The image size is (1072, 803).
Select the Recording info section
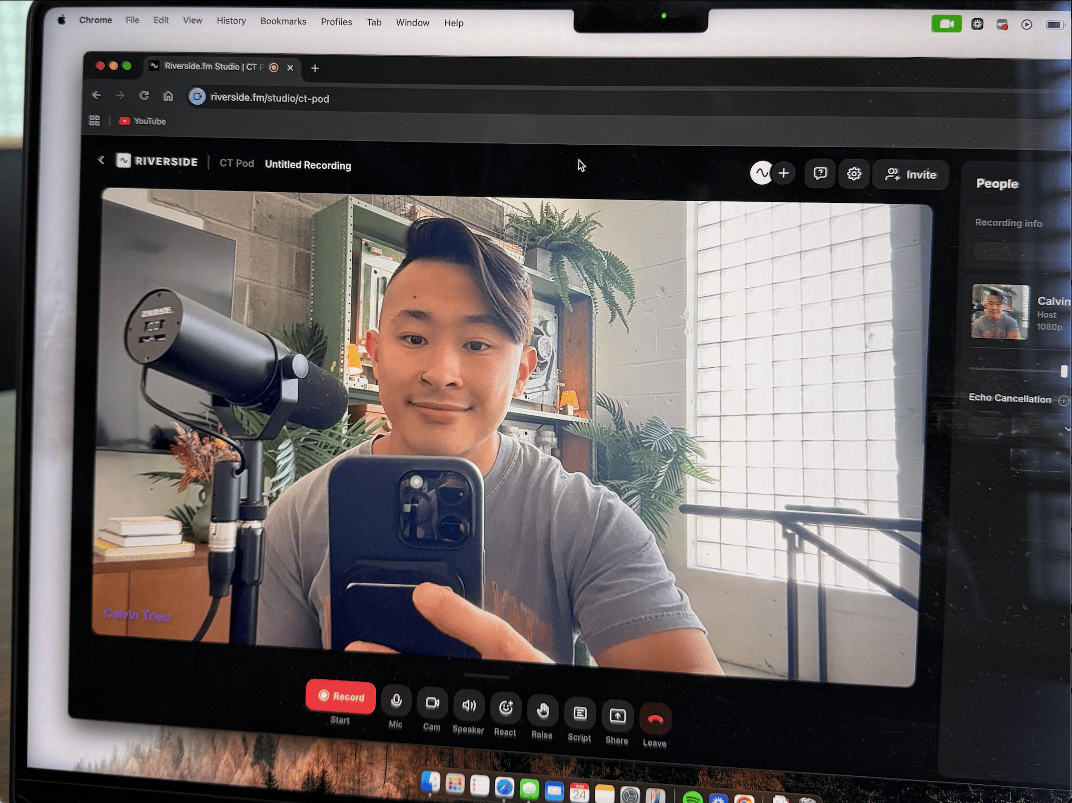tap(1008, 223)
